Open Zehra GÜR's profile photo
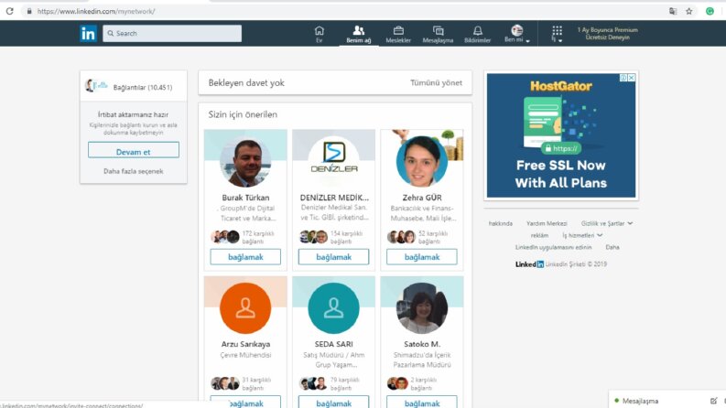This screenshot has width=726, height=408. (422, 161)
